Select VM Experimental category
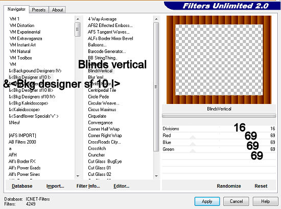 click(25, 32)
